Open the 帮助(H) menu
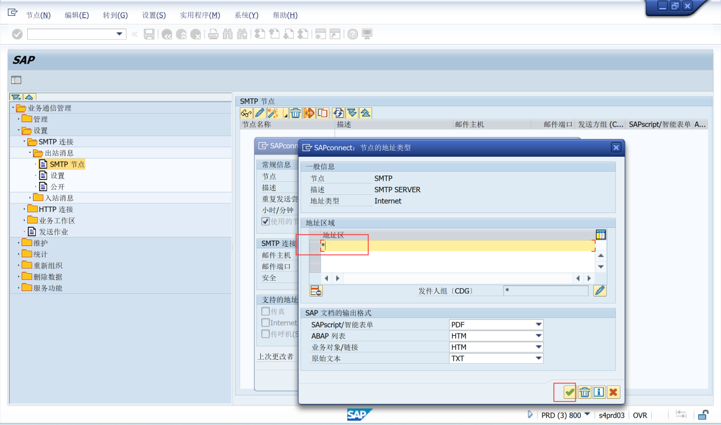Viewport: 721px width, 425px height. (285, 15)
